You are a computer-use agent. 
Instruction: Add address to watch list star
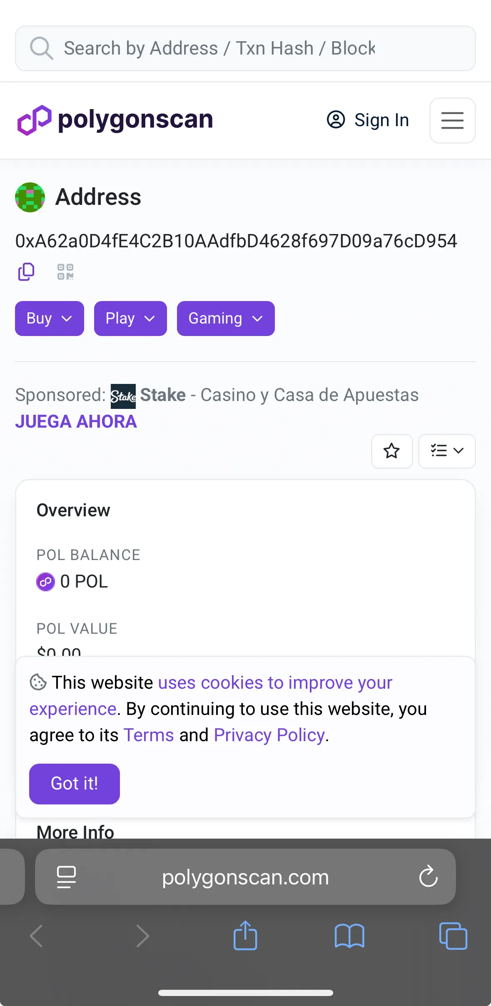pyautogui.click(x=391, y=451)
